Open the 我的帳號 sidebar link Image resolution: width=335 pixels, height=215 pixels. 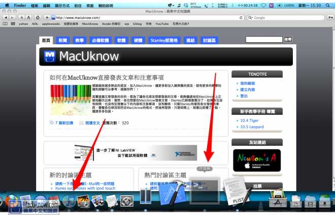click(247, 83)
